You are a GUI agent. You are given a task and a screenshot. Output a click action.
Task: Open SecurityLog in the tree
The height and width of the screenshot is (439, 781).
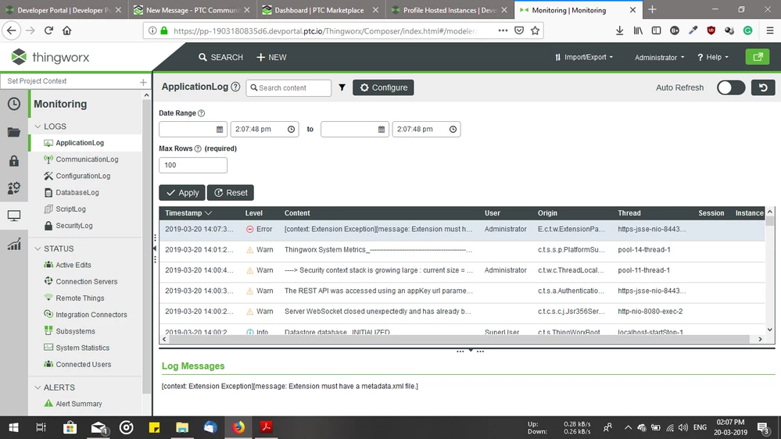(73, 226)
